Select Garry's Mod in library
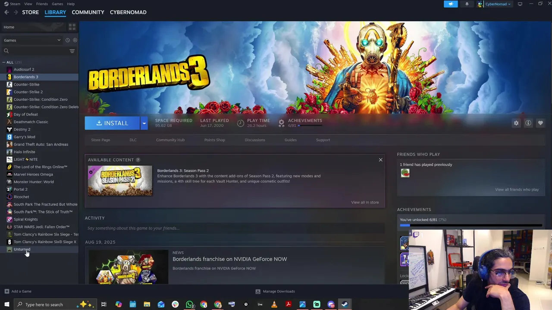 (24, 137)
